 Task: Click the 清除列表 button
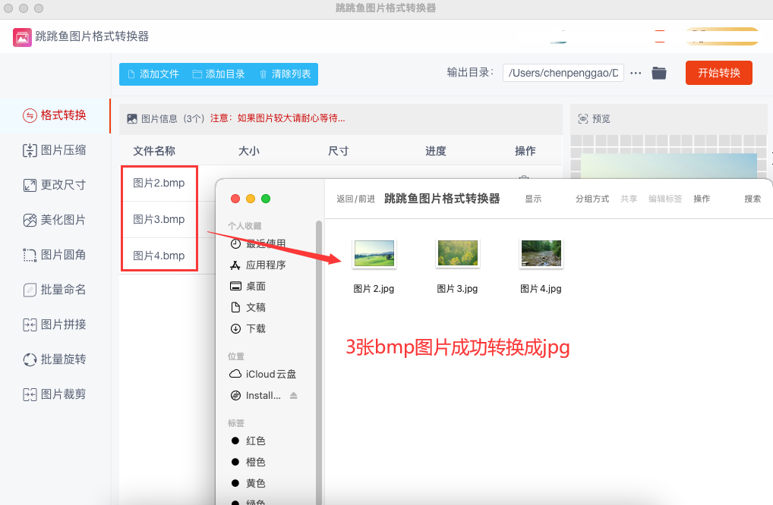click(x=291, y=73)
